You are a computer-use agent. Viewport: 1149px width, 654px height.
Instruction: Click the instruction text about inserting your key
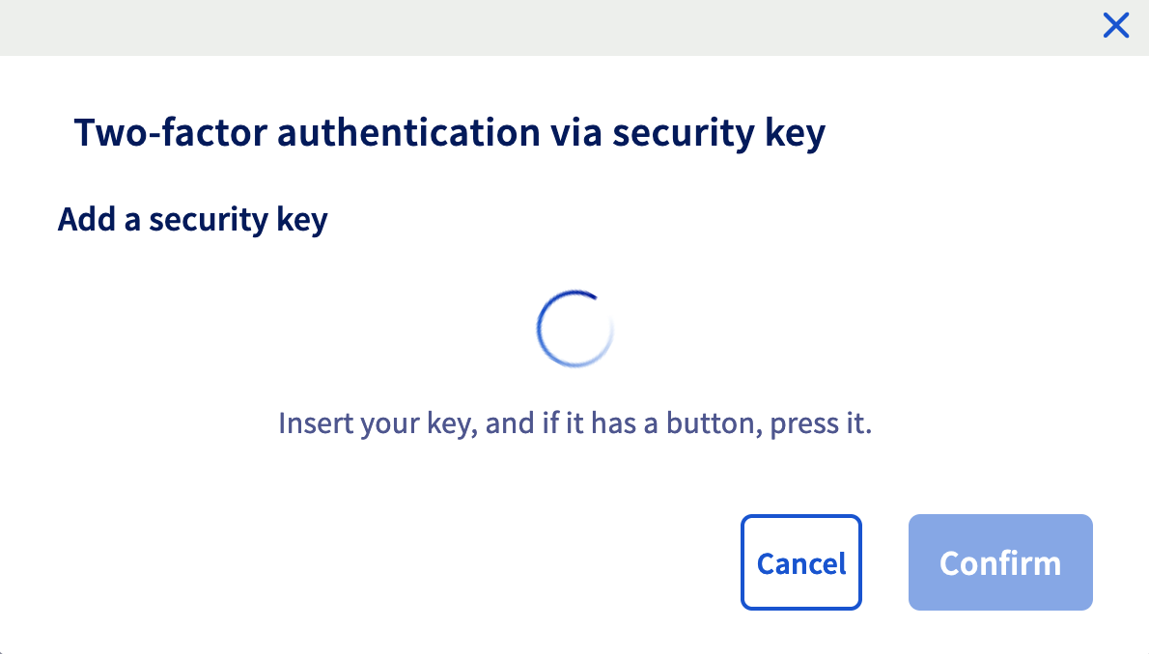(x=574, y=422)
